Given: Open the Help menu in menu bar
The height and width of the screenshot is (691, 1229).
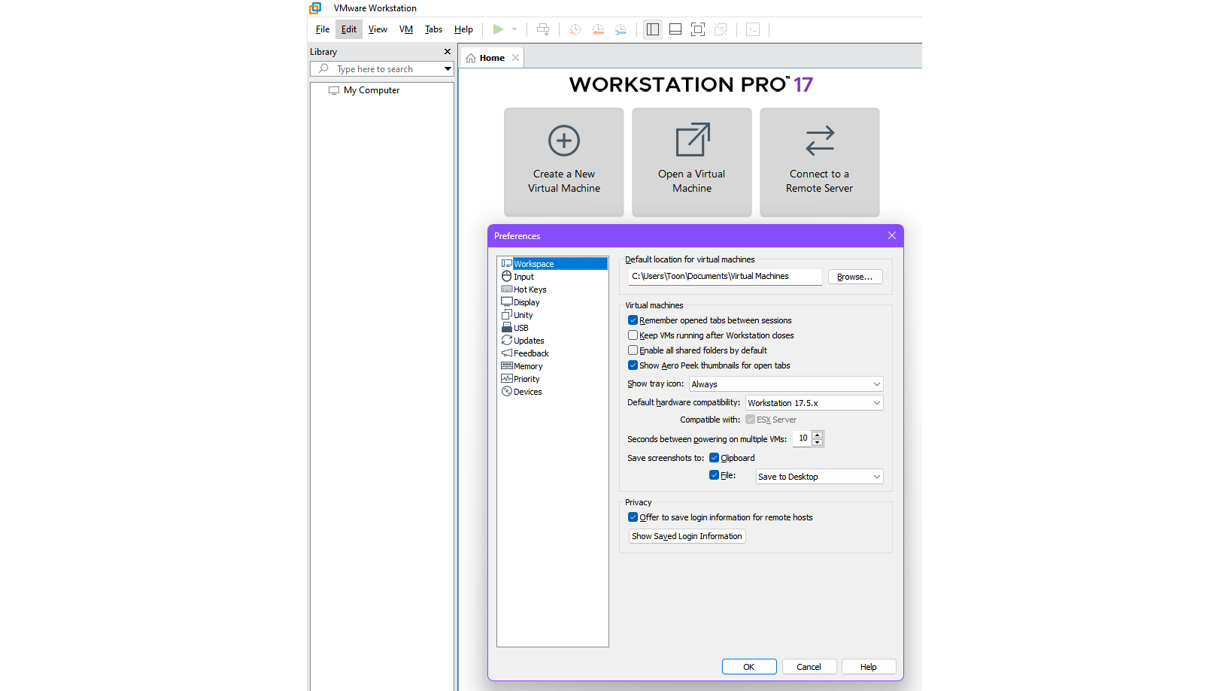Looking at the screenshot, I should pyautogui.click(x=463, y=29).
